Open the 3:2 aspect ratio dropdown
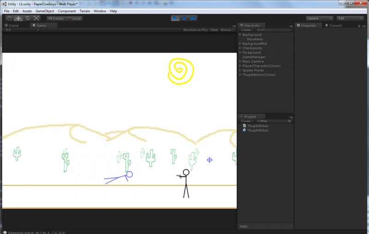Screen dimensions: 369x234 [x=22, y=30]
